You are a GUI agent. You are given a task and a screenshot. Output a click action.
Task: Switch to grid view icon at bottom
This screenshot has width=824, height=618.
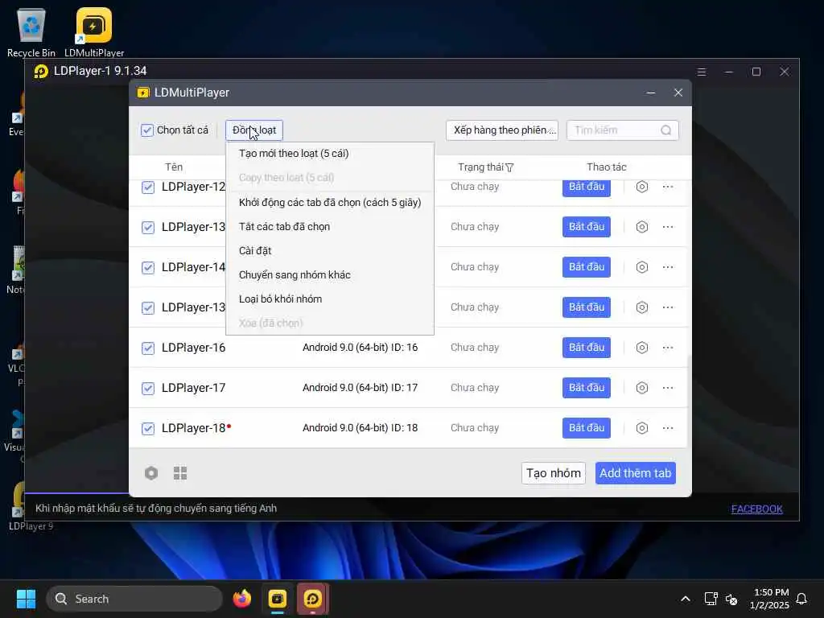(x=180, y=473)
